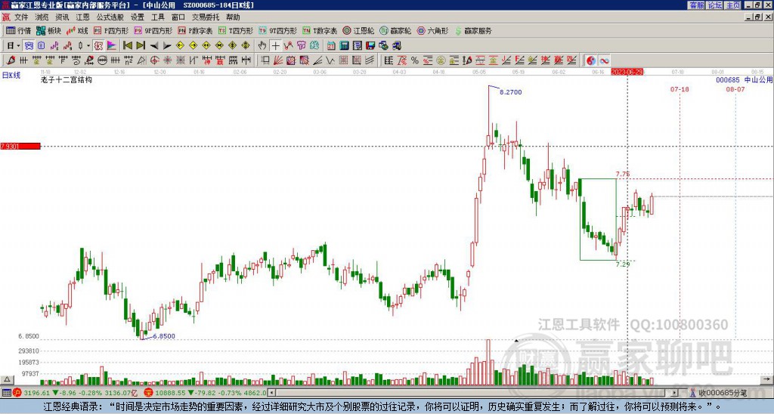The width and height of the screenshot is (774, 414).
Task: Select the red fan lines tool
Action: point(278,60)
